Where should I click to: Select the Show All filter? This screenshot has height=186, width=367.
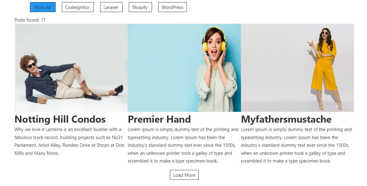pyautogui.click(x=43, y=7)
